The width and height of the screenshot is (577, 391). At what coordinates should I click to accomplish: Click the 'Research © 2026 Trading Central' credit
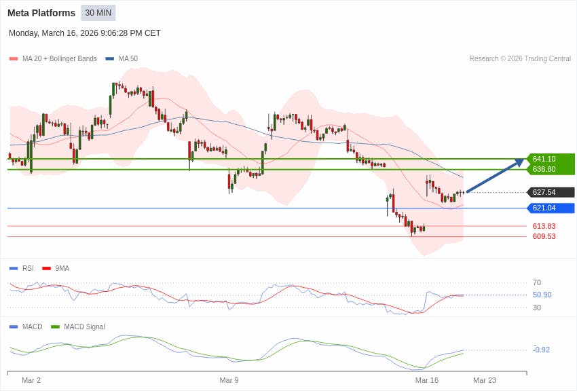[x=520, y=58]
